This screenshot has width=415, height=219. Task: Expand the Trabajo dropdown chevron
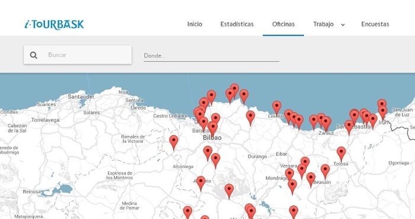pos(343,25)
